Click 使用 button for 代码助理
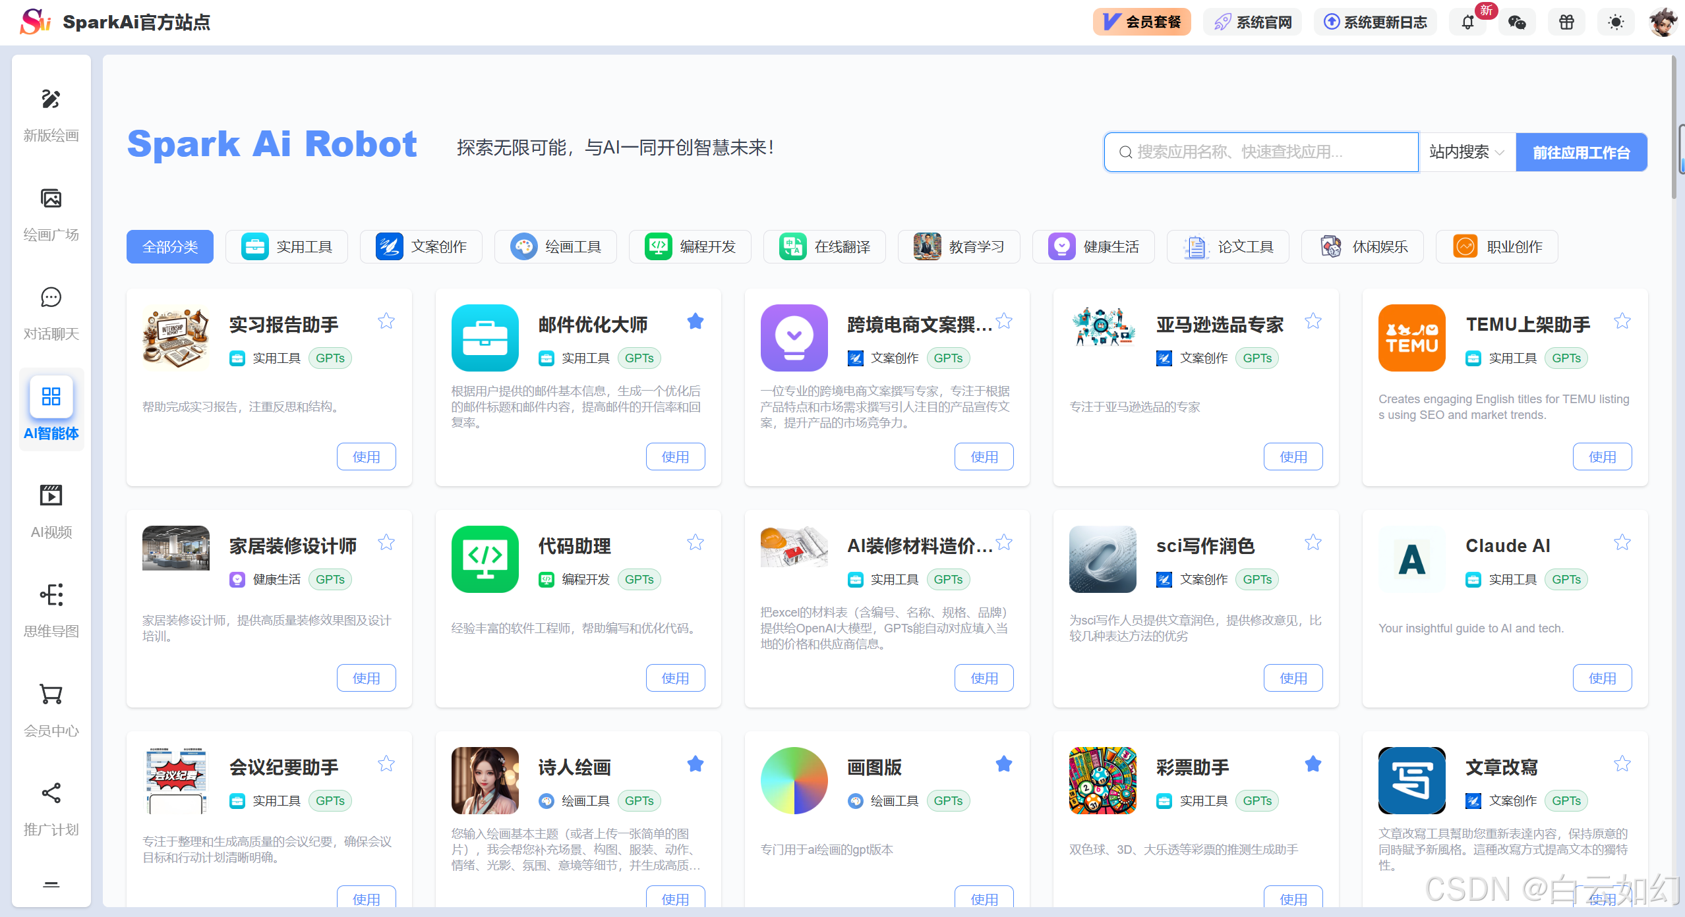The image size is (1685, 917). [x=675, y=678]
